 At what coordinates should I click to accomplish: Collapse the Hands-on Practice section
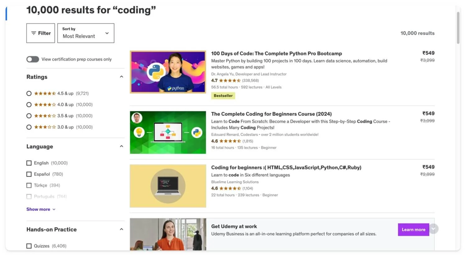click(121, 229)
